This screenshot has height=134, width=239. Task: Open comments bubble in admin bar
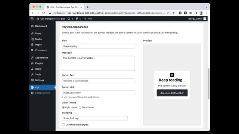78,19
